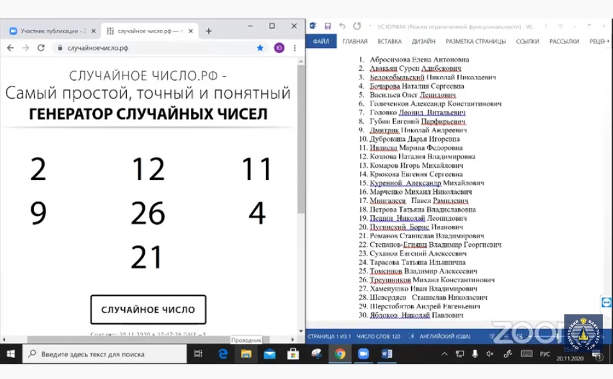Expand the system tray hidden icons
The image size is (613, 379).
[x=444, y=354]
